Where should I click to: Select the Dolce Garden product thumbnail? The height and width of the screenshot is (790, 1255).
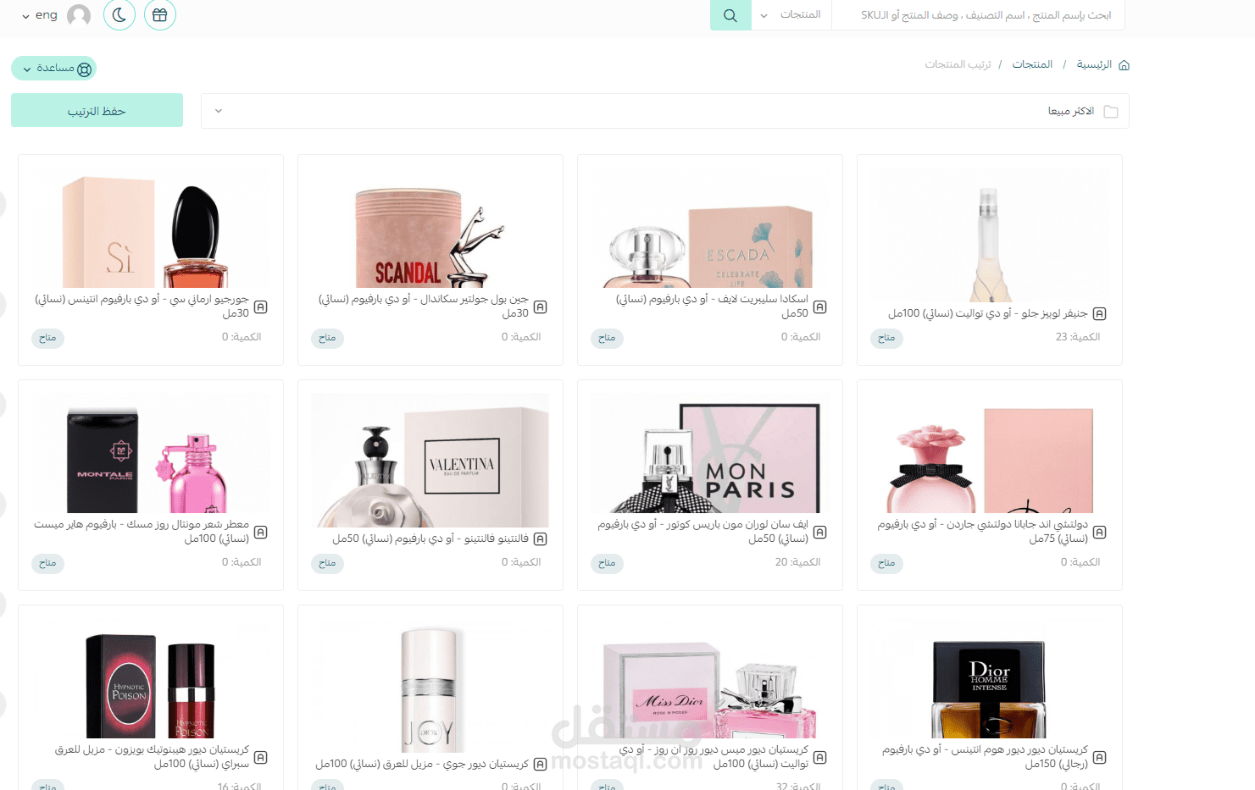pyautogui.click(x=989, y=454)
